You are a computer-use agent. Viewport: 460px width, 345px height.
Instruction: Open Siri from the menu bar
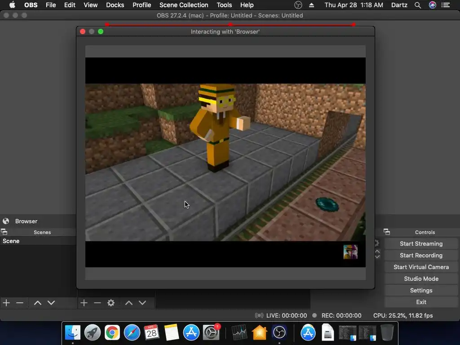click(433, 5)
